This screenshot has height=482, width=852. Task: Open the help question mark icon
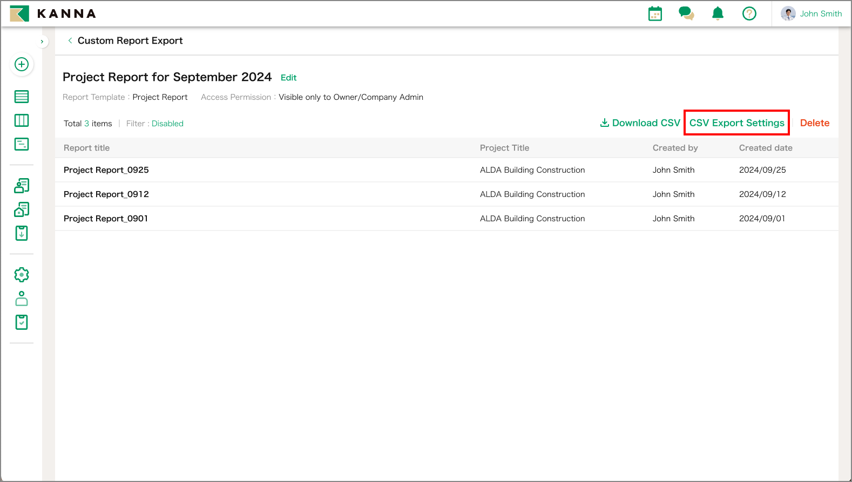749,13
